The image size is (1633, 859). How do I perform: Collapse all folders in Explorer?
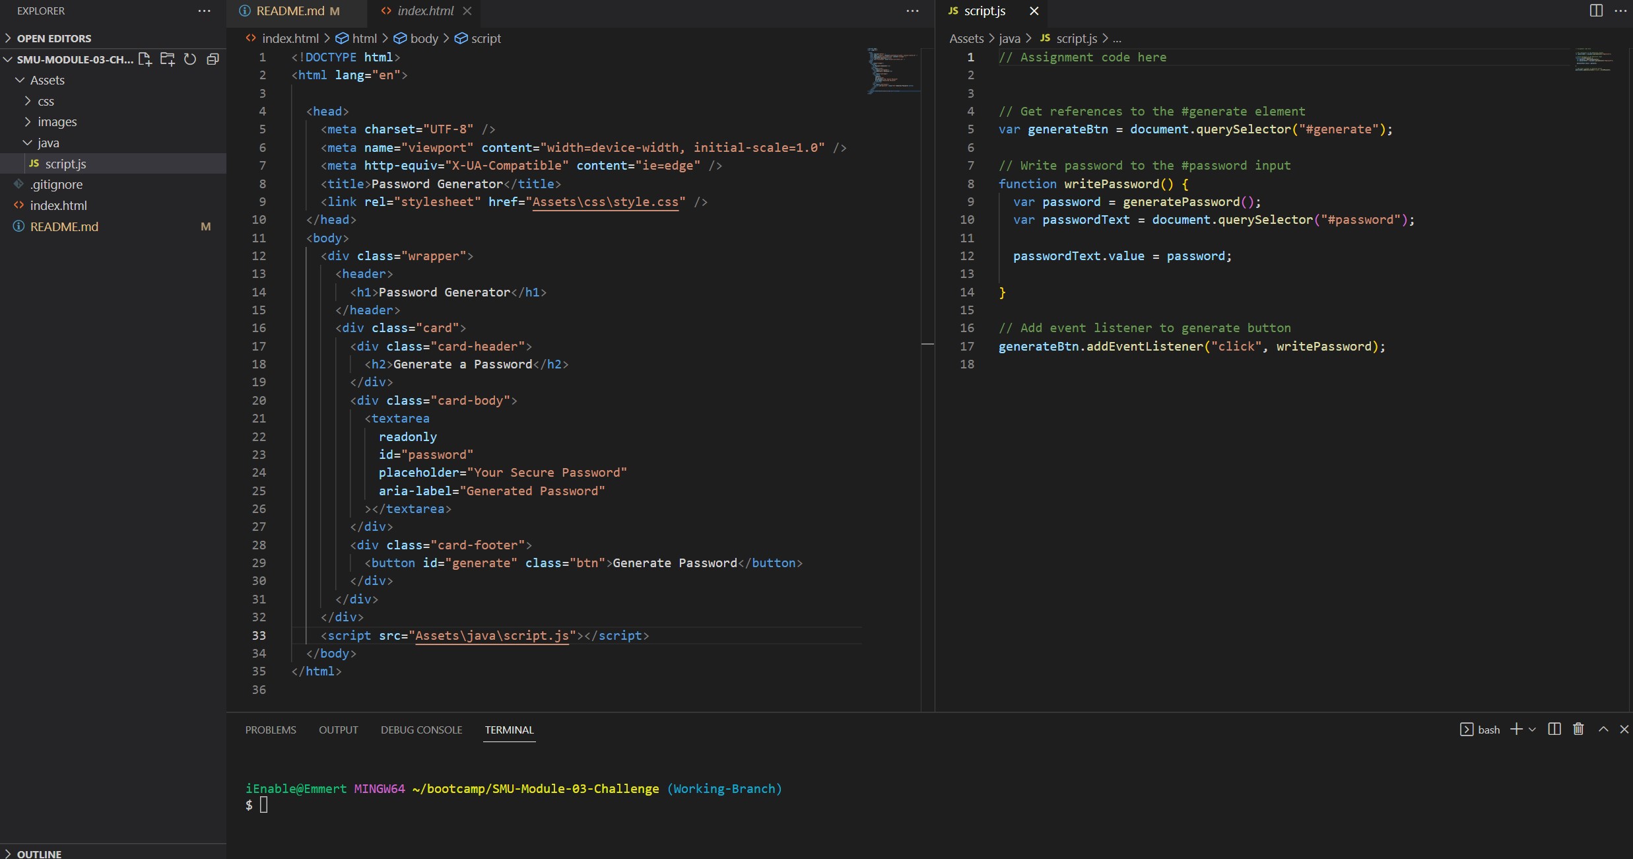(x=213, y=59)
